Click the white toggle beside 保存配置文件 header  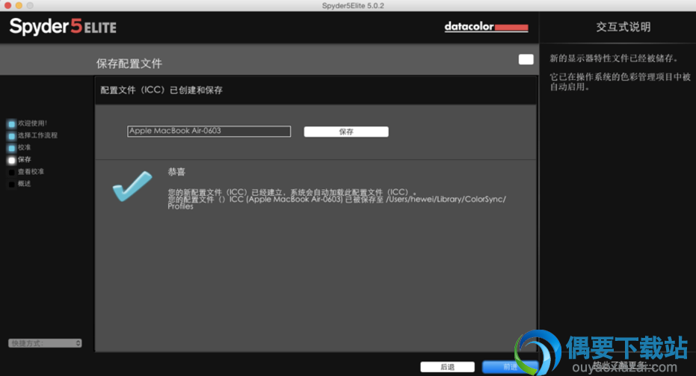(x=526, y=60)
